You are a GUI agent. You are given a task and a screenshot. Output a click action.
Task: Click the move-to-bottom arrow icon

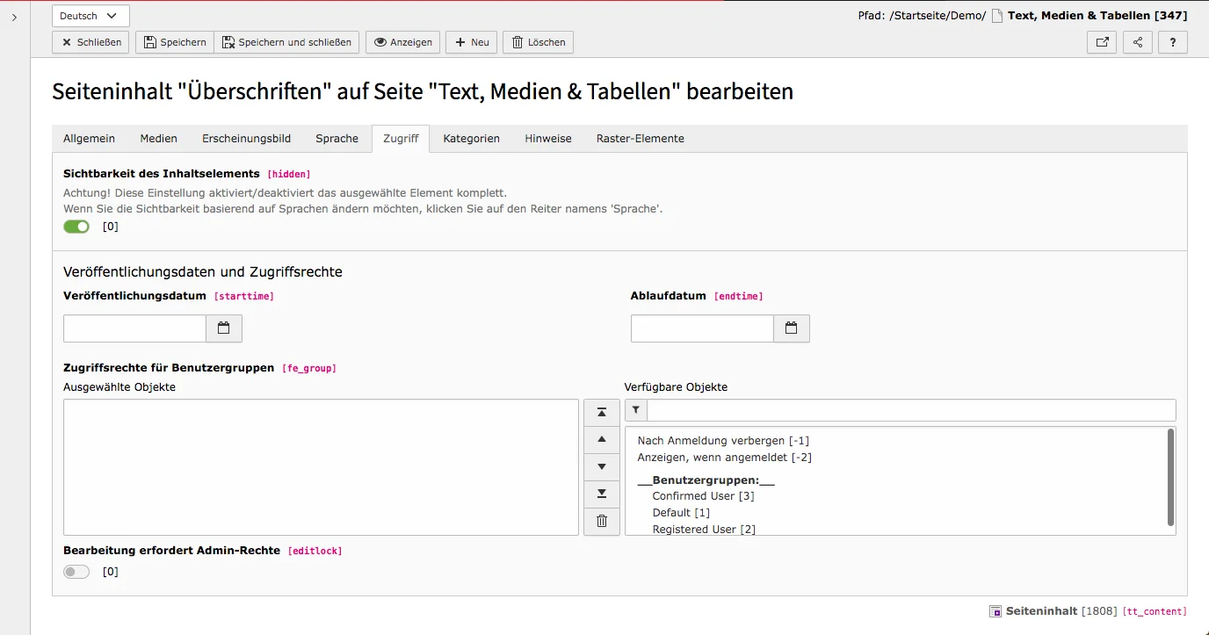click(x=601, y=494)
